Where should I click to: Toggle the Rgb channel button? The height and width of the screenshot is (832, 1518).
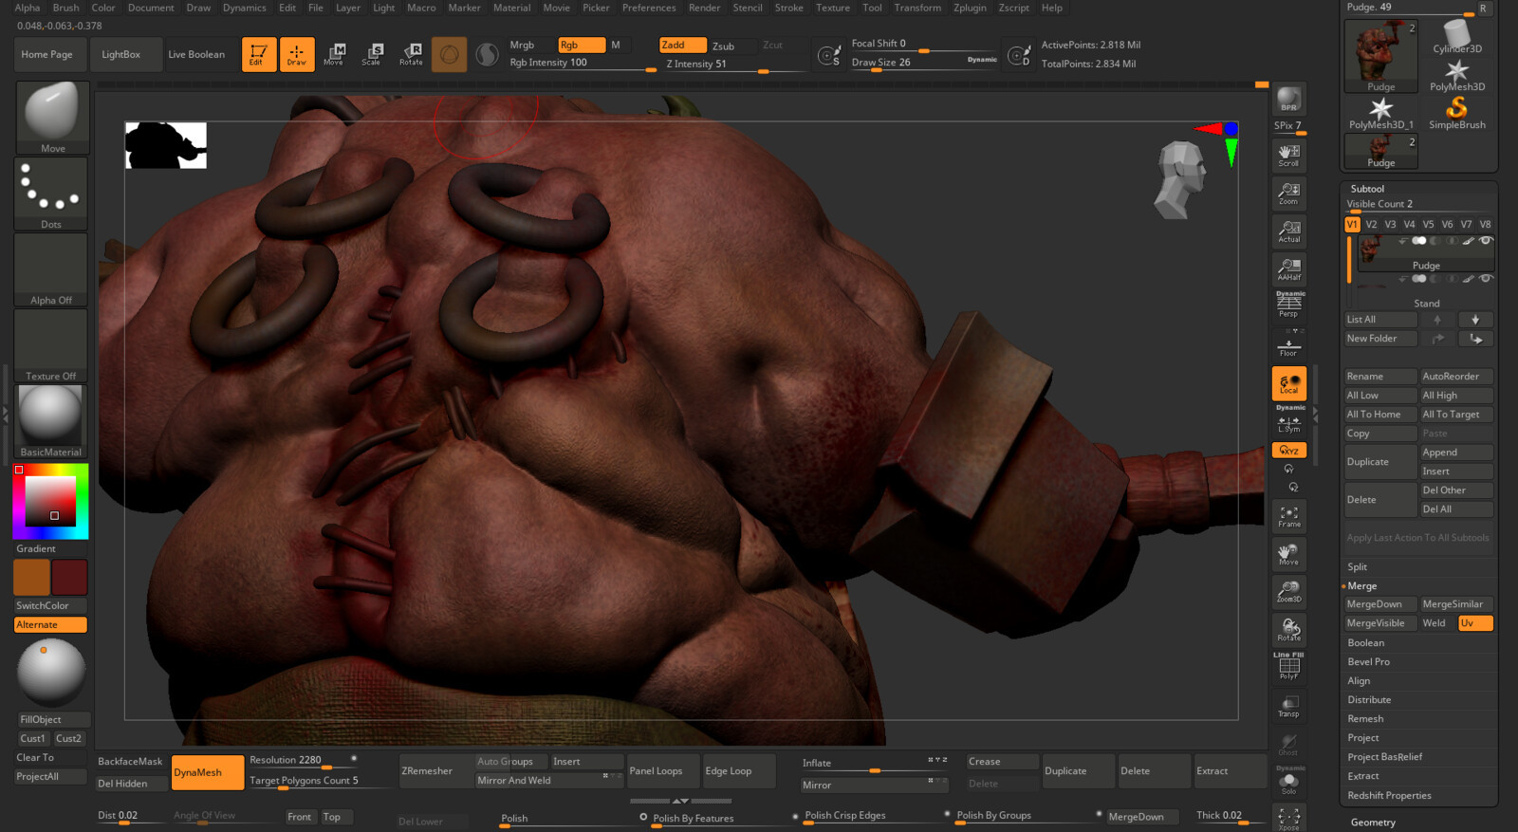[x=581, y=46]
